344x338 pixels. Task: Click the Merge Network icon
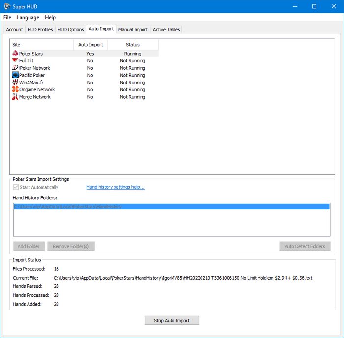pyautogui.click(x=15, y=97)
